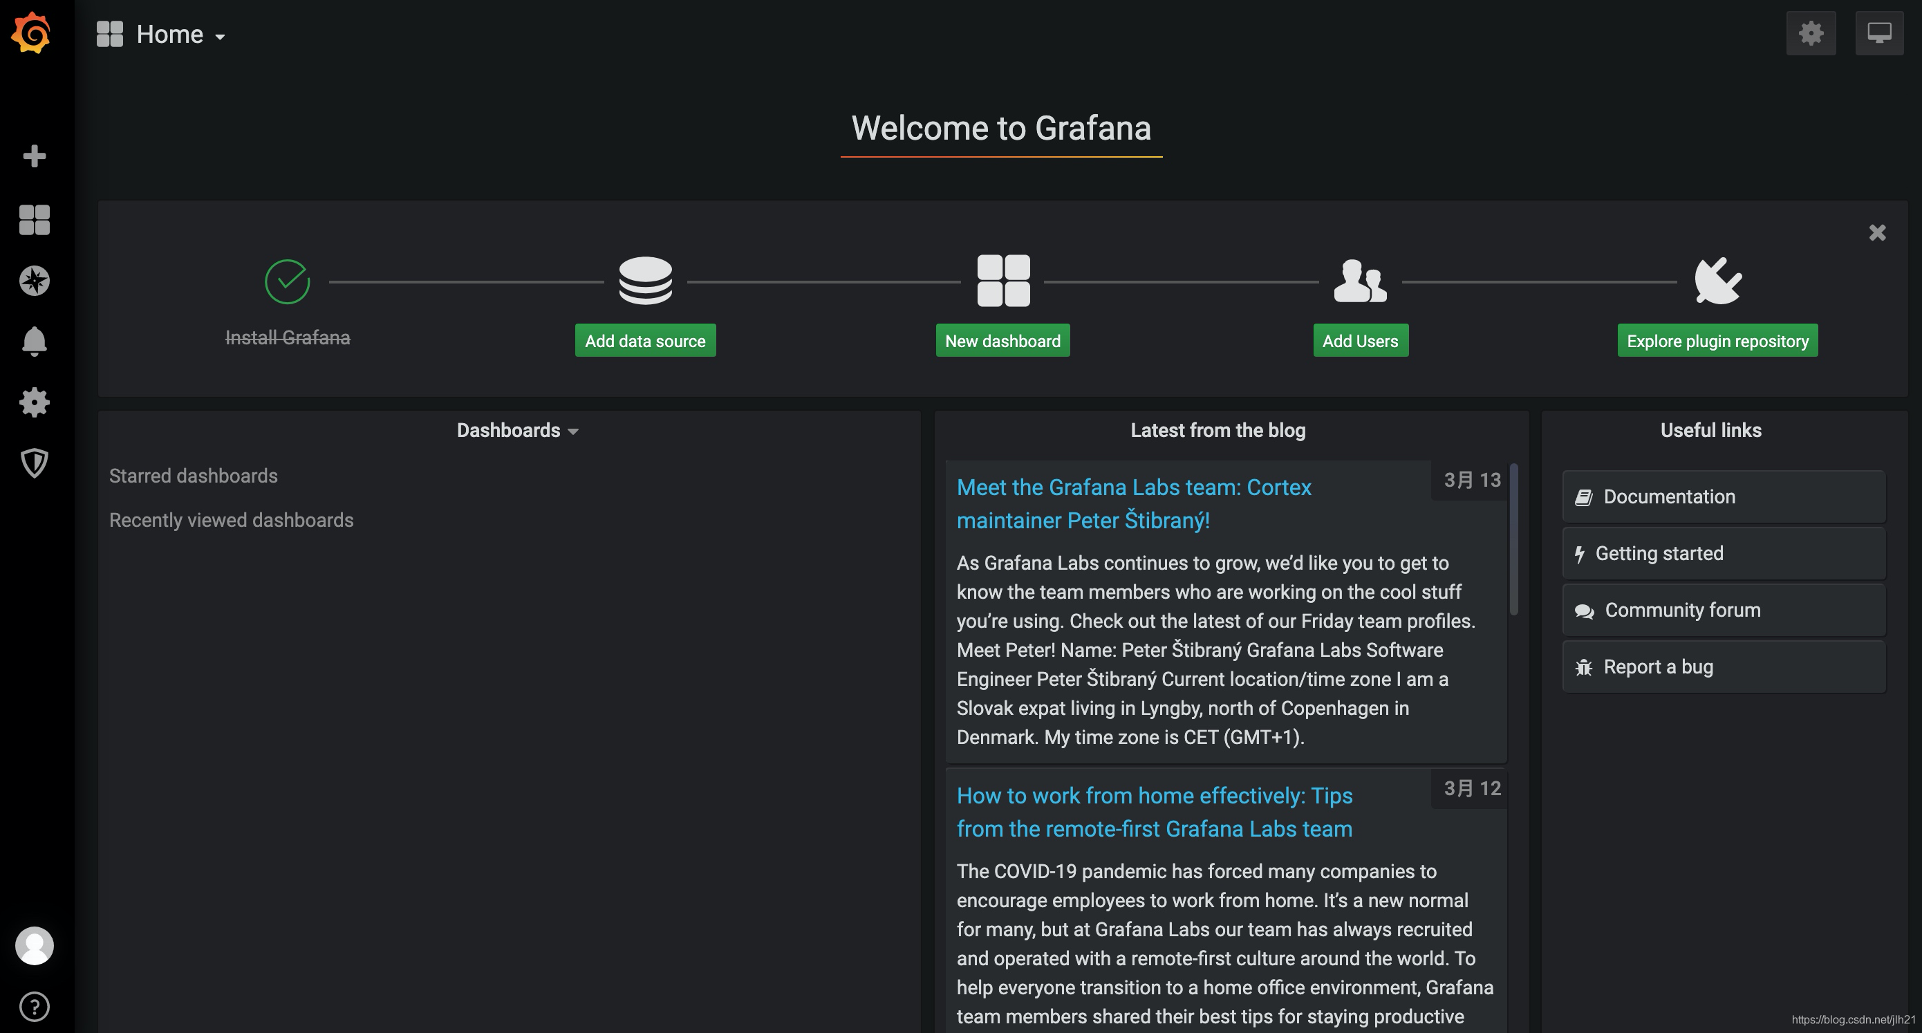Click the Add Users button
The height and width of the screenshot is (1033, 1922).
[x=1359, y=341]
